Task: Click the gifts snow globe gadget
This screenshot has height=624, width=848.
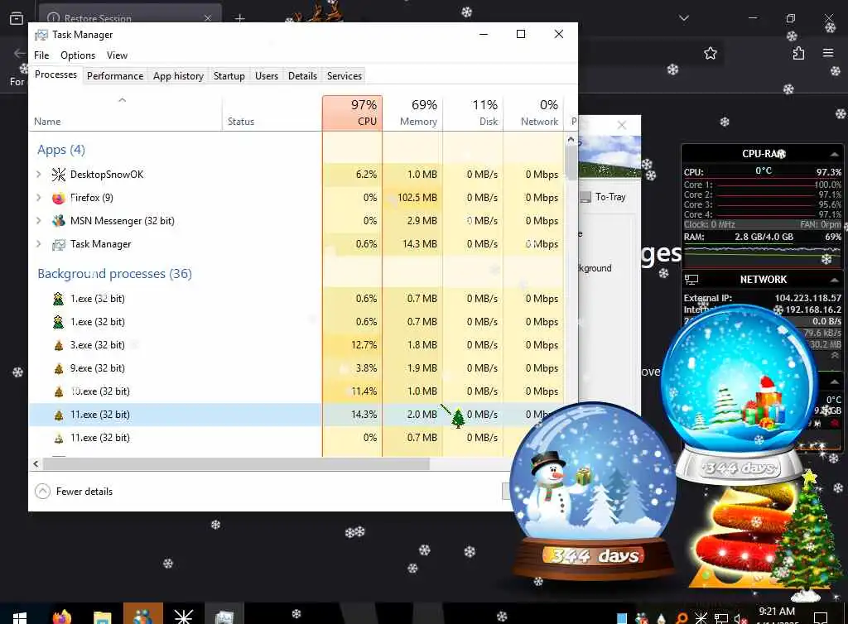Action: point(740,393)
